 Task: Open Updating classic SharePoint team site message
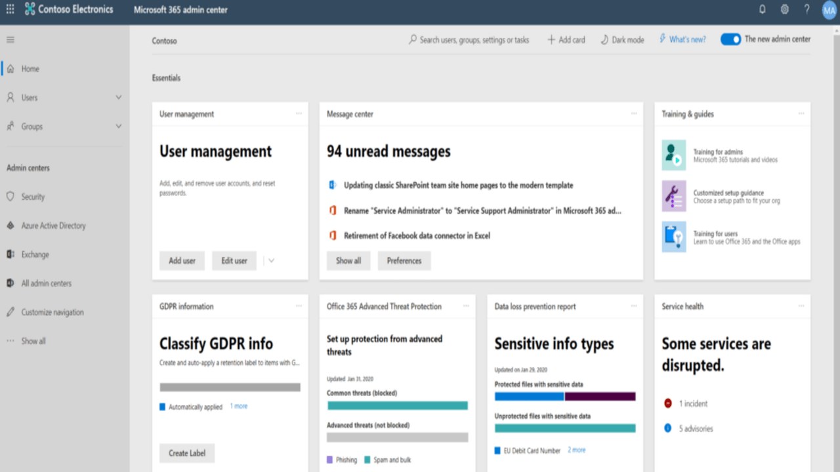(458, 186)
